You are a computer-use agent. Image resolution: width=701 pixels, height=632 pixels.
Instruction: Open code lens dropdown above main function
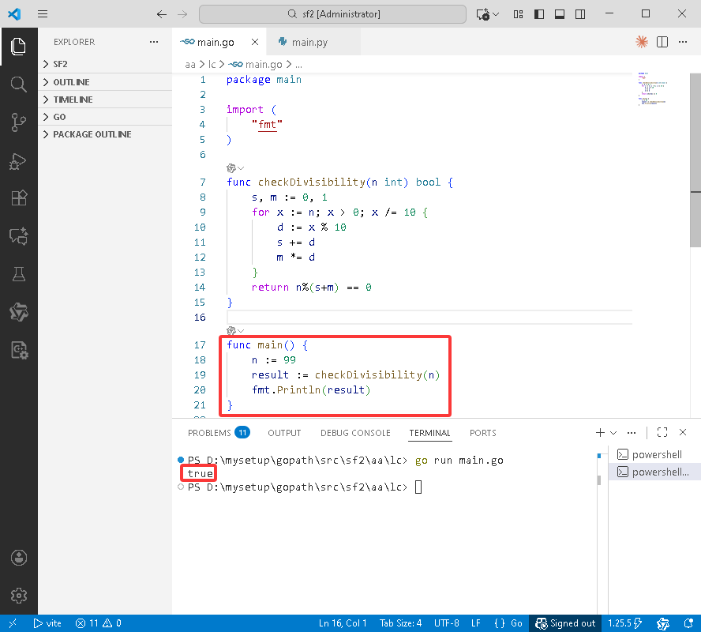[x=235, y=330]
